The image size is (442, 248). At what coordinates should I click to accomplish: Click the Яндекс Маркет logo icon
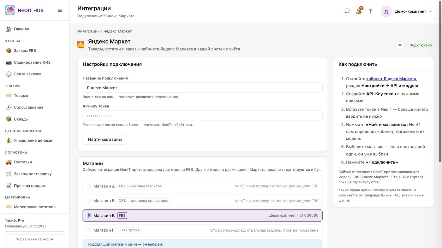pos(81,45)
